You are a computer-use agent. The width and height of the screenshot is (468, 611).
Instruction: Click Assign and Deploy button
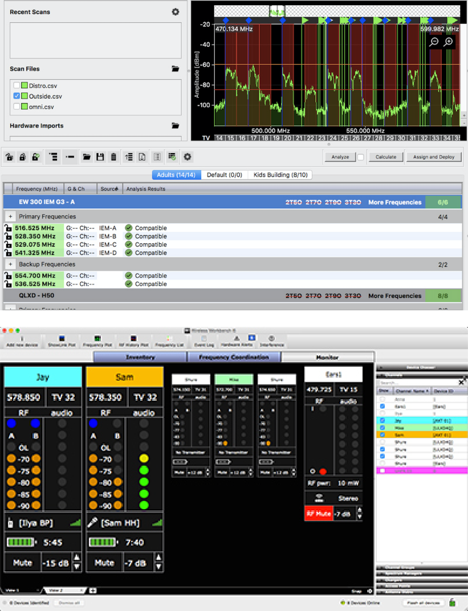434,157
